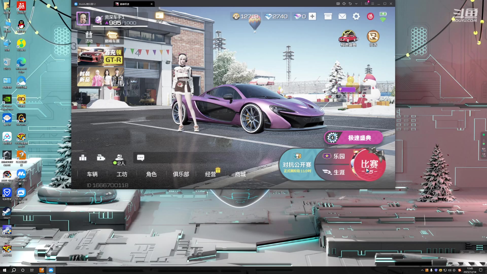The image size is (487, 274).
Task: Close the 巅峰极速 emulator tab
Action: tap(152, 4)
